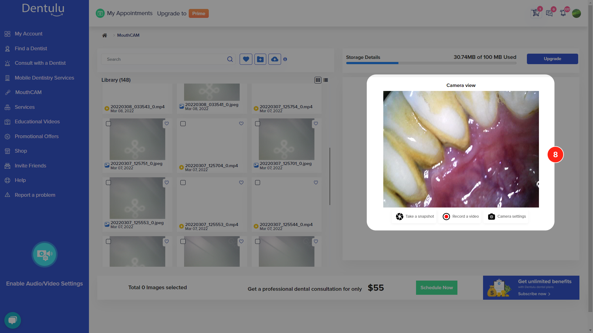The image size is (593, 333).
Task: Toggle checkbox on 20220307_125553_0.jpeg
Action: point(108,183)
